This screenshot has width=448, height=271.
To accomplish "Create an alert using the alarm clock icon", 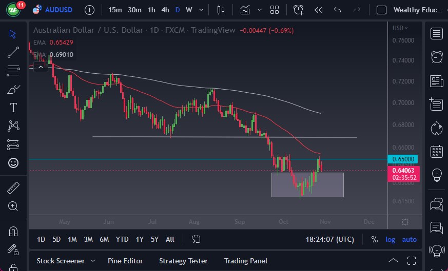I will click(x=298, y=10).
